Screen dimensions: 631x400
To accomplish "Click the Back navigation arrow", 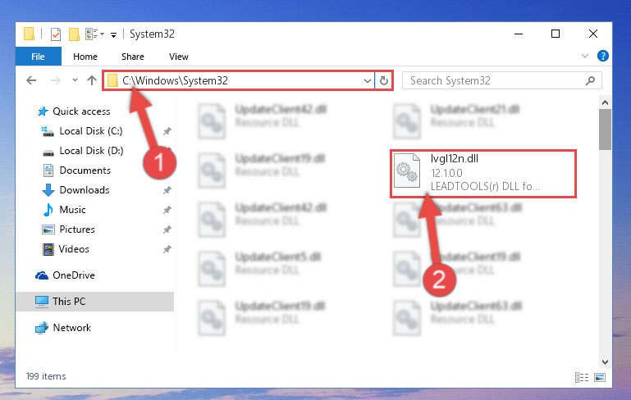I will click(x=31, y=80).
